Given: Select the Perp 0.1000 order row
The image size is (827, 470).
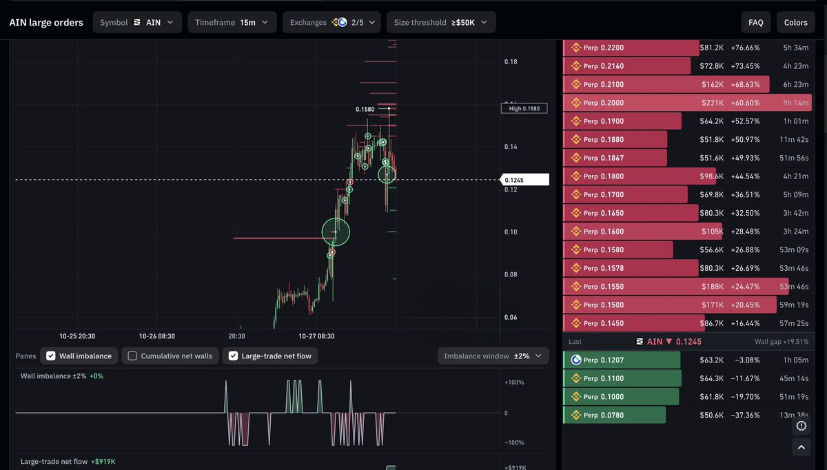Looking at the screenshot, I should coord(688,396).
